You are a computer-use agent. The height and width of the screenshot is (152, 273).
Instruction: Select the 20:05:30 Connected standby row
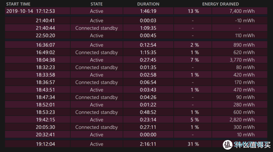pyautogui.click(x=136, y=127)
